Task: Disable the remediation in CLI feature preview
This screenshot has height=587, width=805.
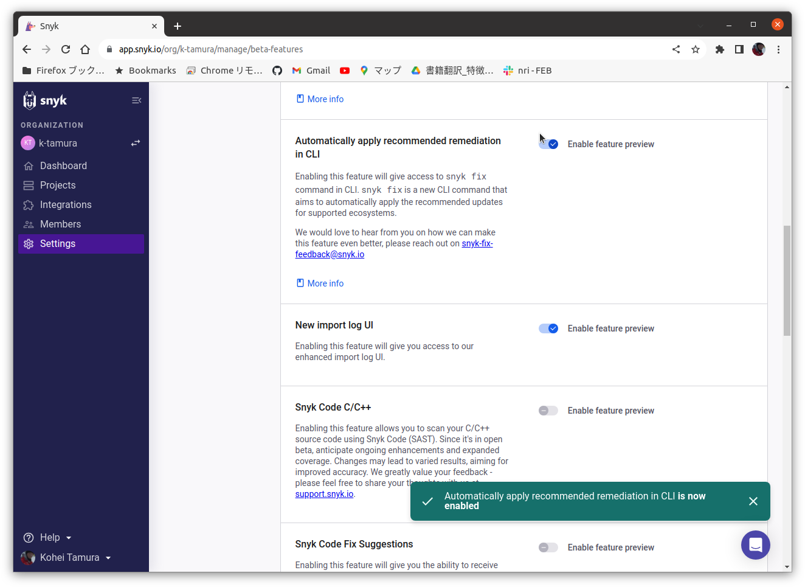Action: tap(548, 144)
